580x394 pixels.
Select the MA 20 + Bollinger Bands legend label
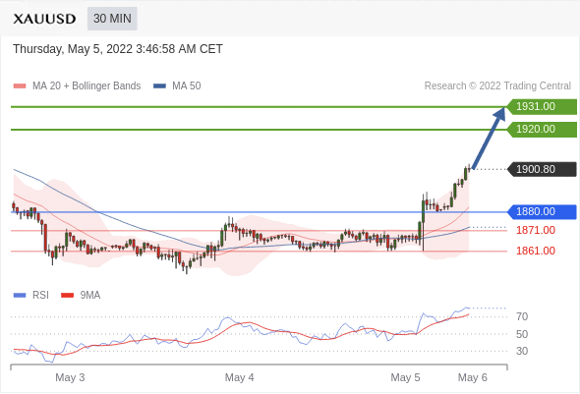pyautogui.click(x=87, y=85)
